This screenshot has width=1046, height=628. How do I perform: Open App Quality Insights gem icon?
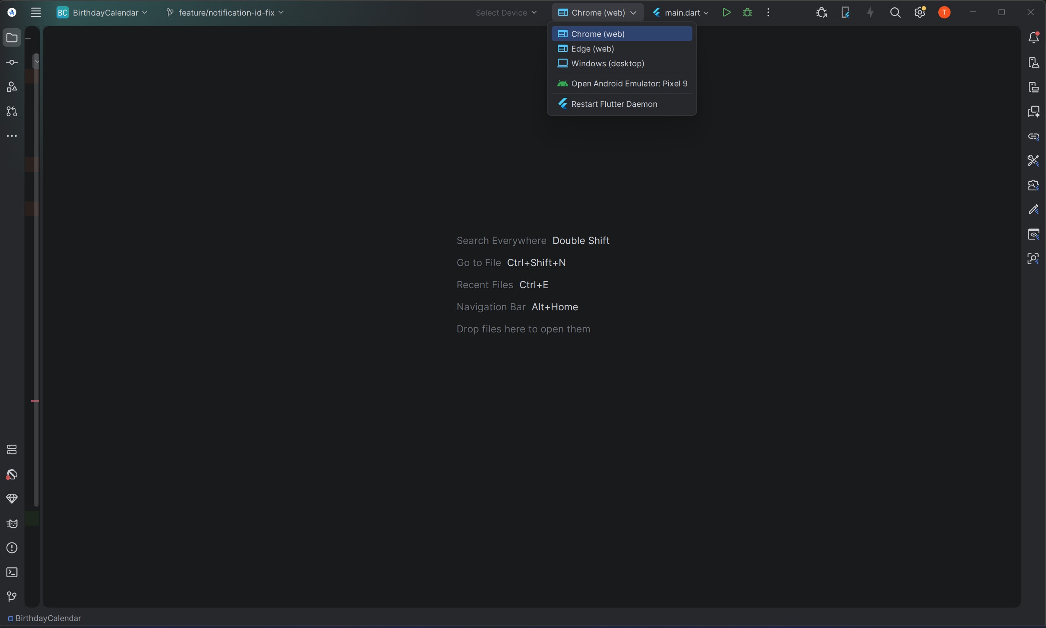[12, 499]
